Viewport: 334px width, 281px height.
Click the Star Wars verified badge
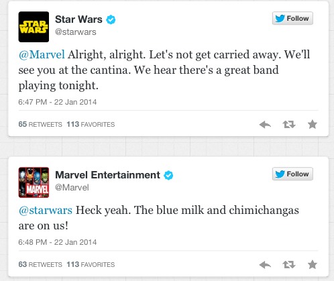(x=111, y=19)
